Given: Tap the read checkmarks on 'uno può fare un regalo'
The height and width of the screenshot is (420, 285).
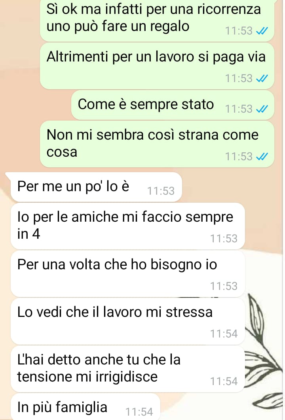Looking at the screenshot, I should (x=262, y=31).
